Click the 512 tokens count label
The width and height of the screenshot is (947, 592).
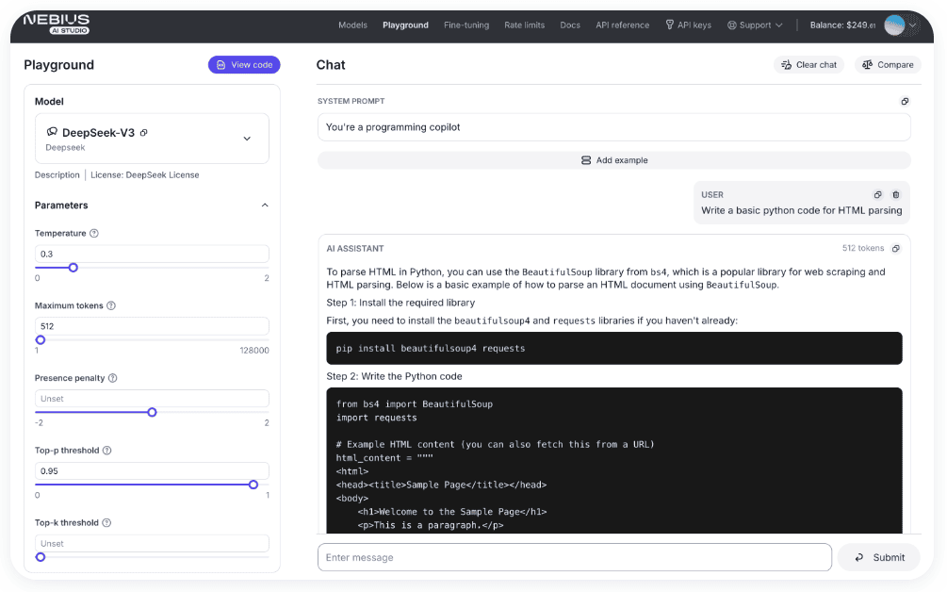863,248
